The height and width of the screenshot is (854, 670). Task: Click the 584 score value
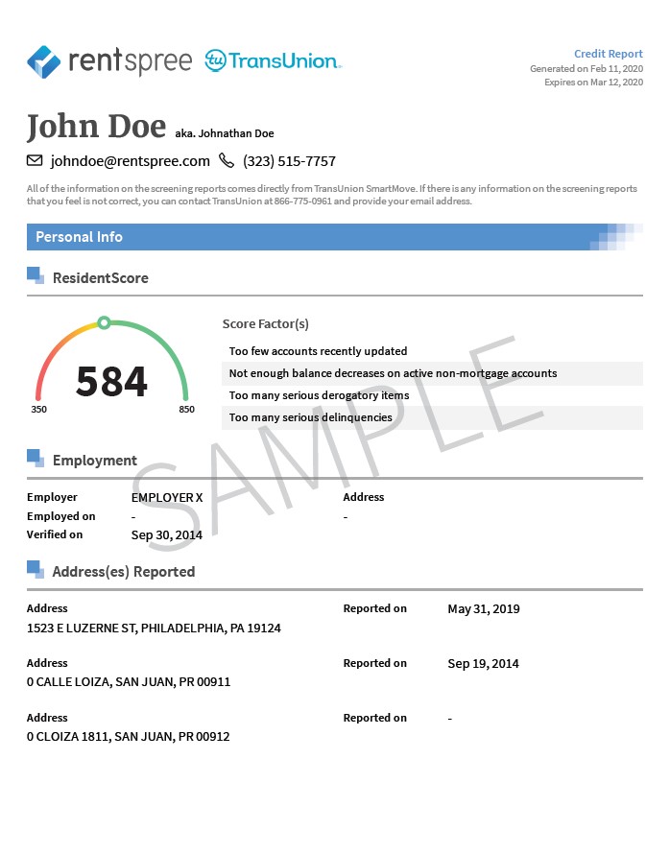(x=111, y=381)
